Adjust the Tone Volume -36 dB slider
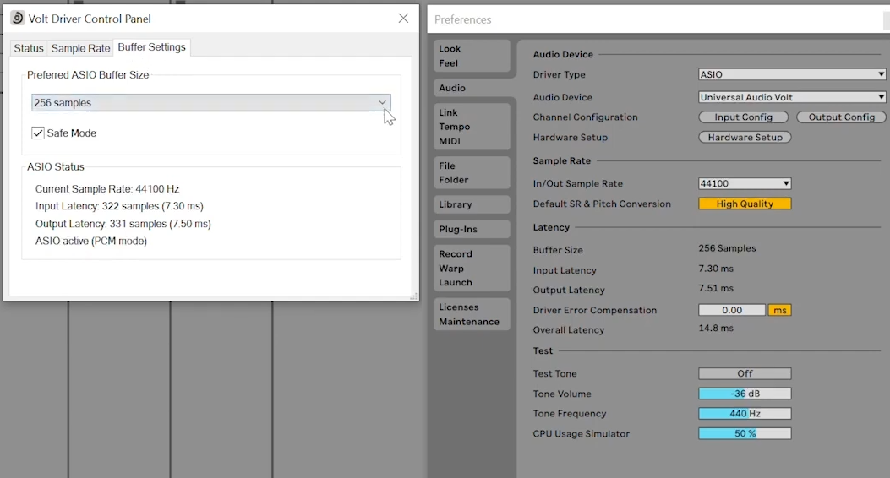Viewport: 890px width, 478px height. [x=745, y=394]
